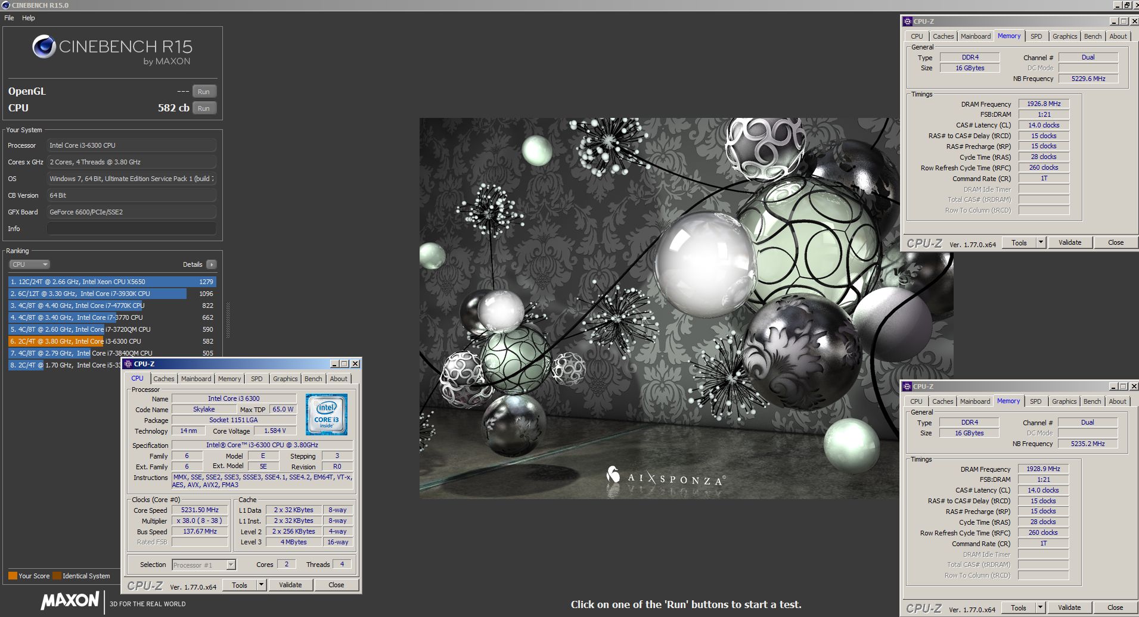Switch to SPD tab in top-right CPU-Z

click(1036, 36)
